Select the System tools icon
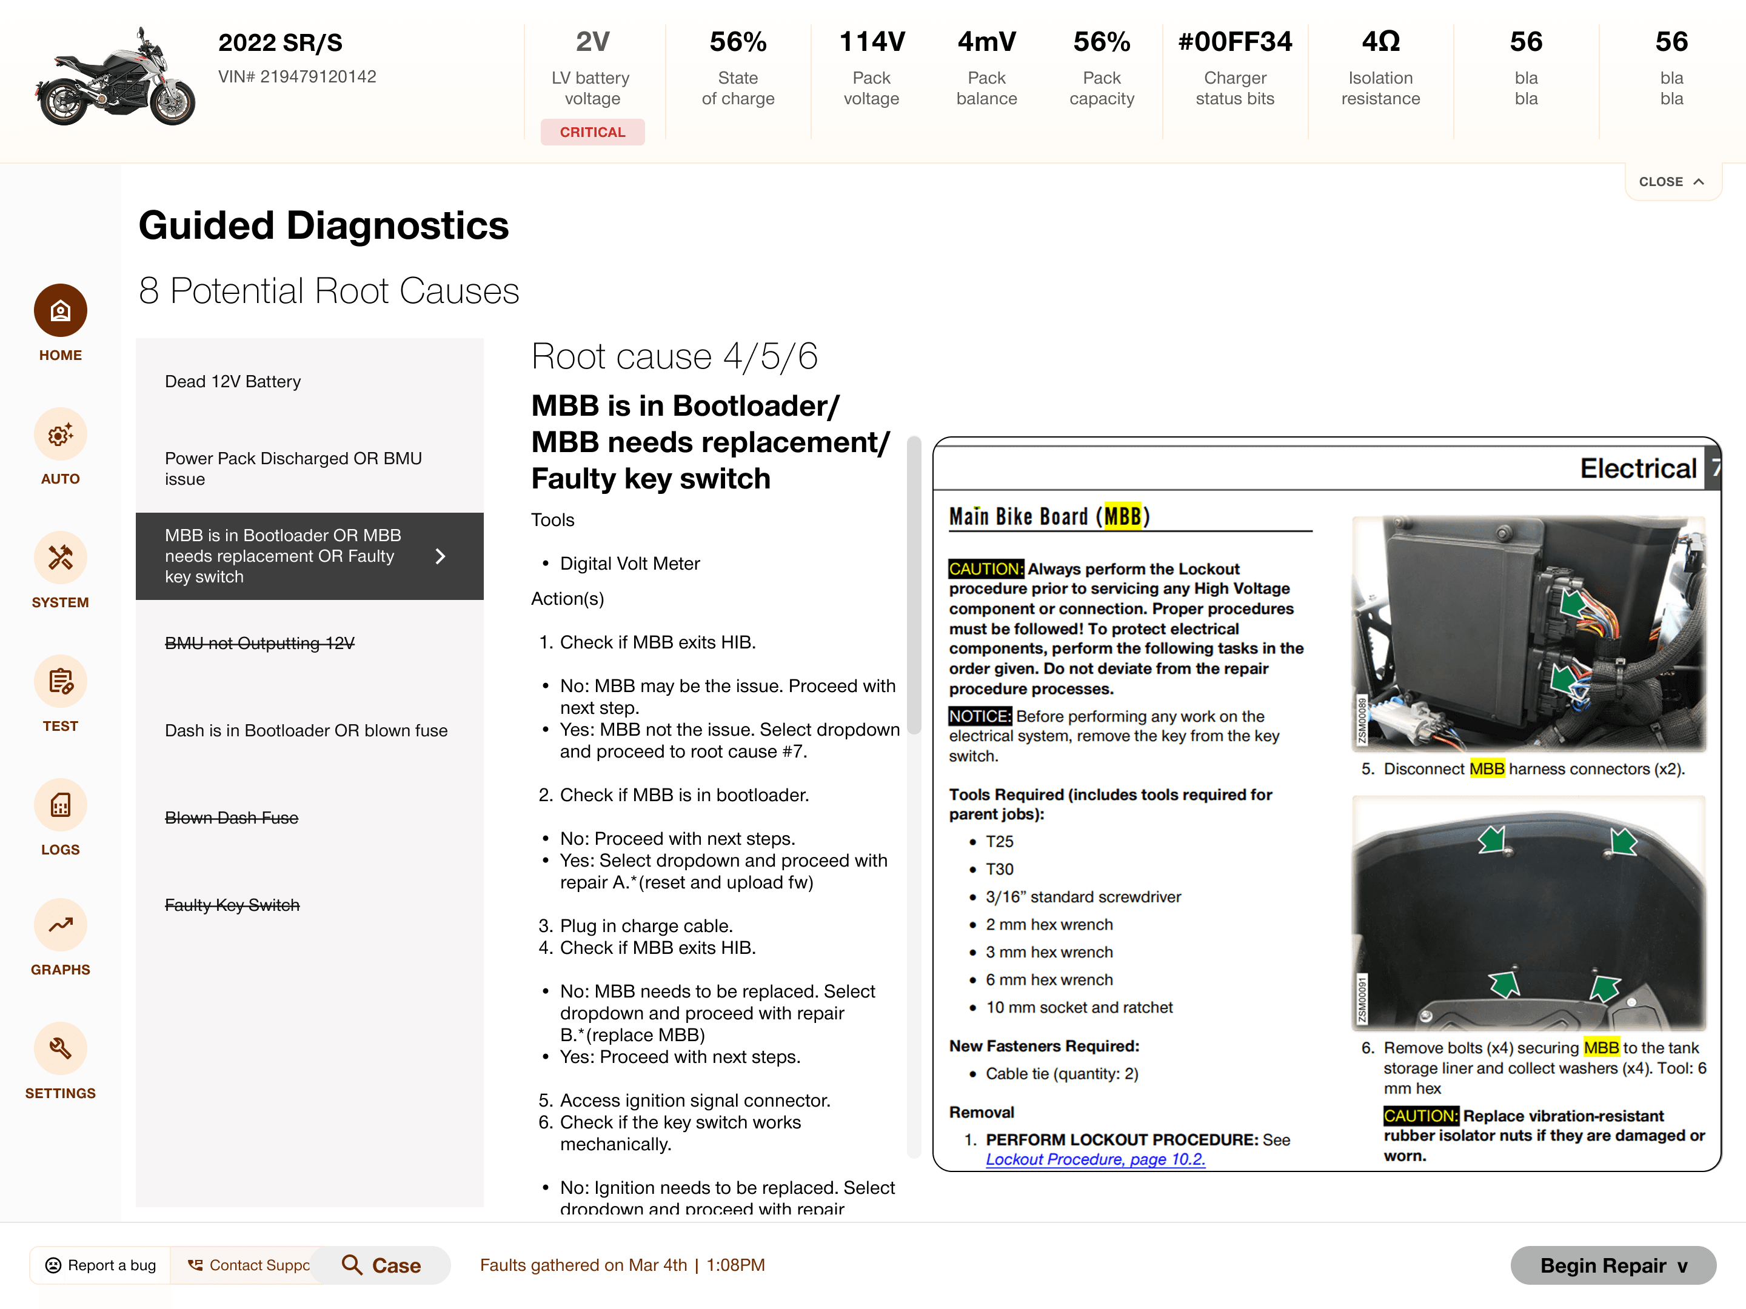Image resolution: width=1746 pixels, height=1309 pixels. (60, 558)
